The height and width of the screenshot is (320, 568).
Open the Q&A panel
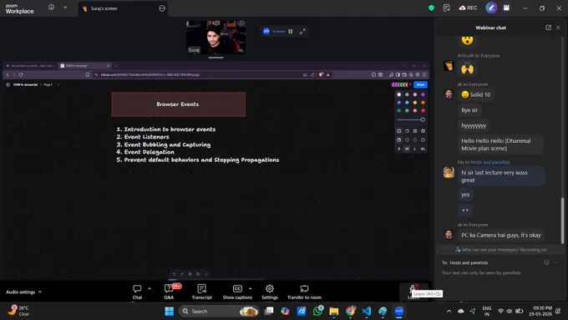tap(169, 292)
